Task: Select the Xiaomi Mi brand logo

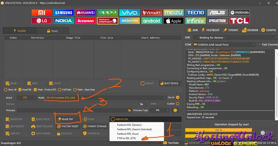Action: pos(42,13)
